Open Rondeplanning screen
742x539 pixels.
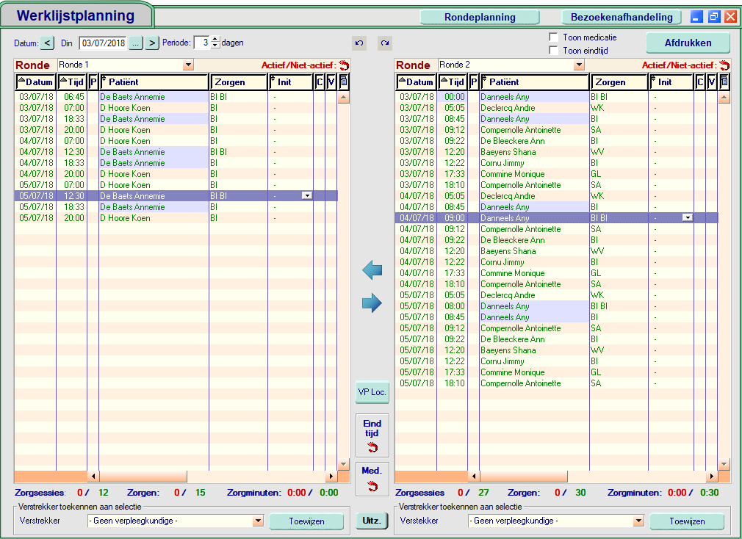point(480,17)
